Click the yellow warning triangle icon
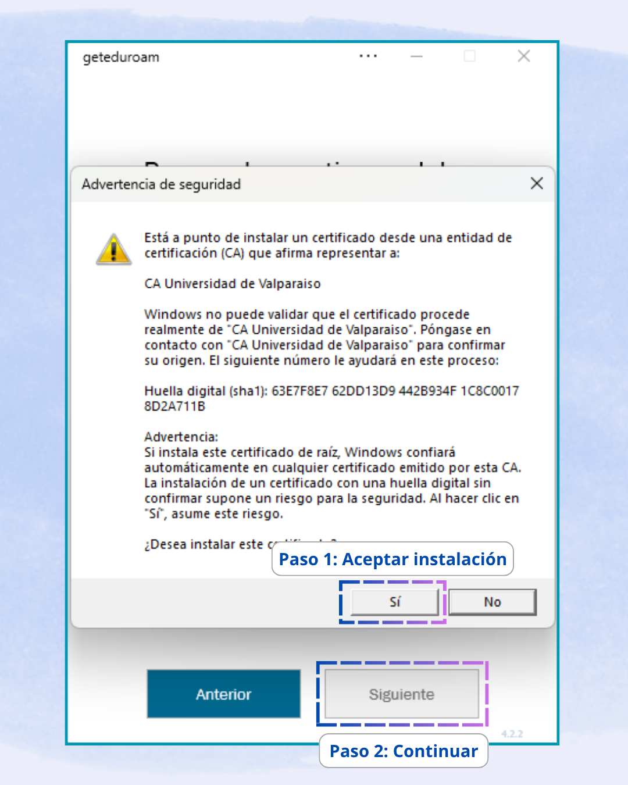The height and width of the screenshot is (785, 628). [114, 249]
